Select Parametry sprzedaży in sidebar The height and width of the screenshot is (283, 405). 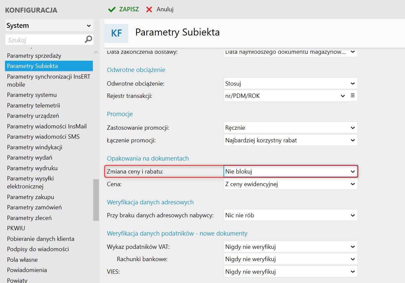click(34, 55)
